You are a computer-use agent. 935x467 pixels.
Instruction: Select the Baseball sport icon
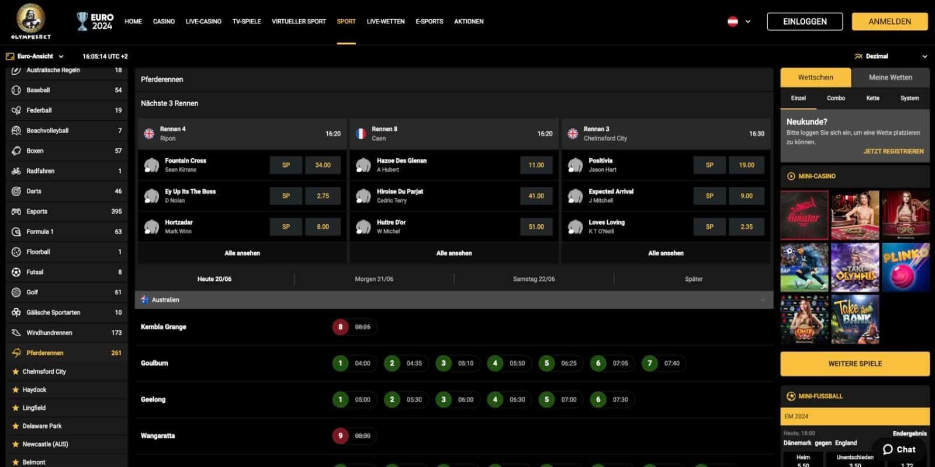point(16,90)
